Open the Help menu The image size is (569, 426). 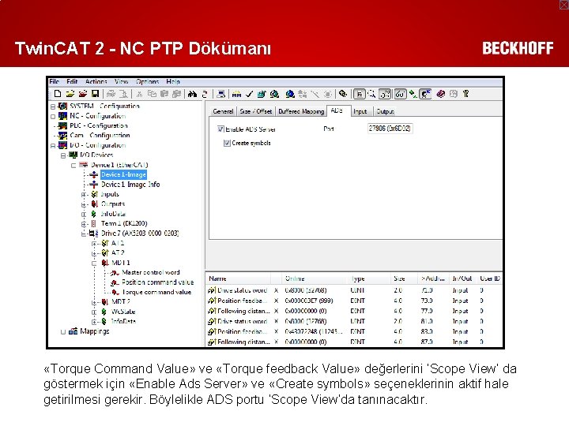(173, 81)
